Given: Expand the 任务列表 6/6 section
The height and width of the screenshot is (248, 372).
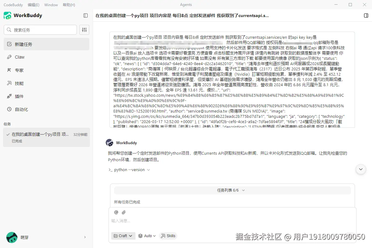Looking at the screenshot, I should click(x=232, y=190).
